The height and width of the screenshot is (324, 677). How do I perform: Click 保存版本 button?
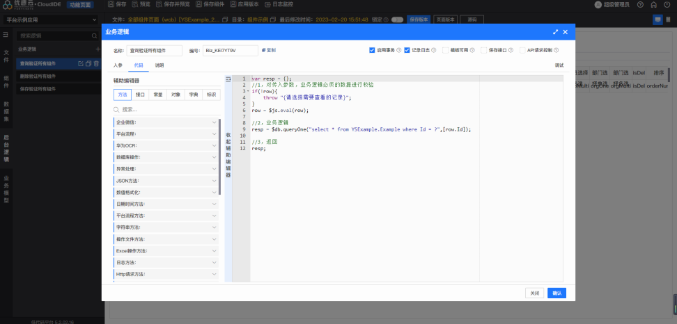coord(419,20)
